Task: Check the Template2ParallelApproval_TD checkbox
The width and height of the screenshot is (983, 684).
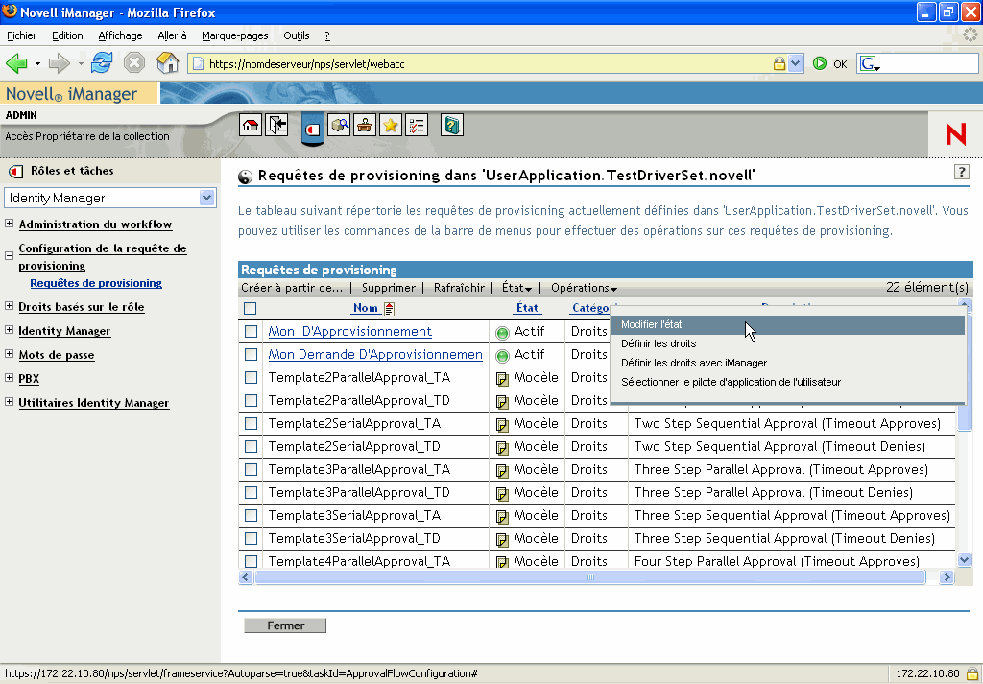Action: coord(251,400)
